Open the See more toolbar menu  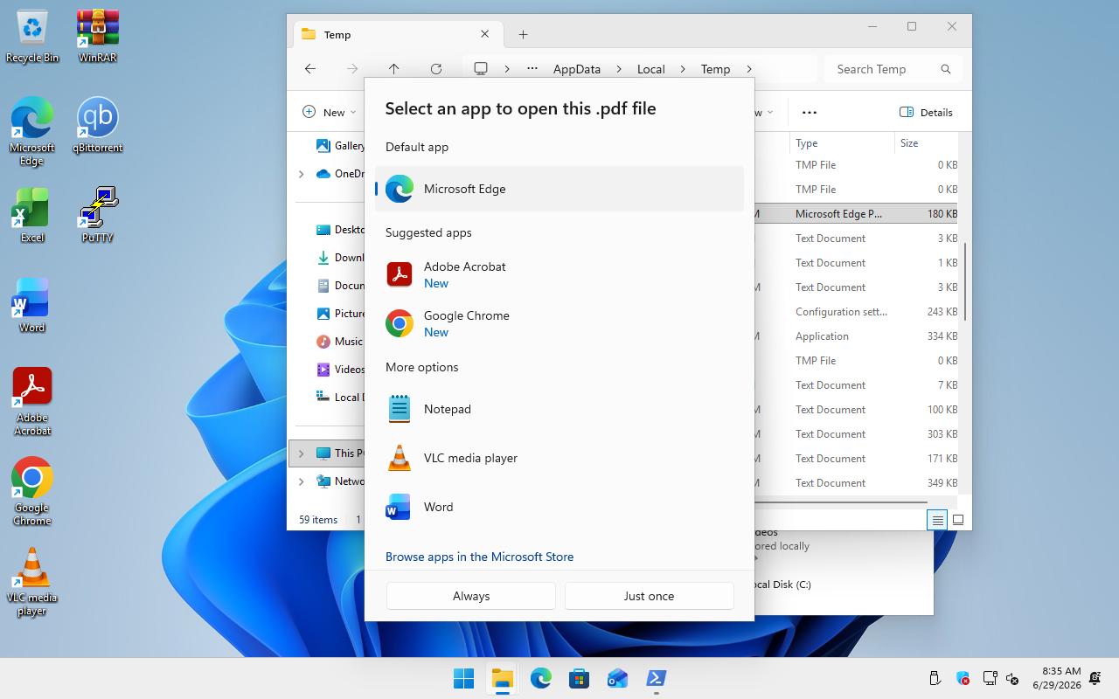[810, 112]
